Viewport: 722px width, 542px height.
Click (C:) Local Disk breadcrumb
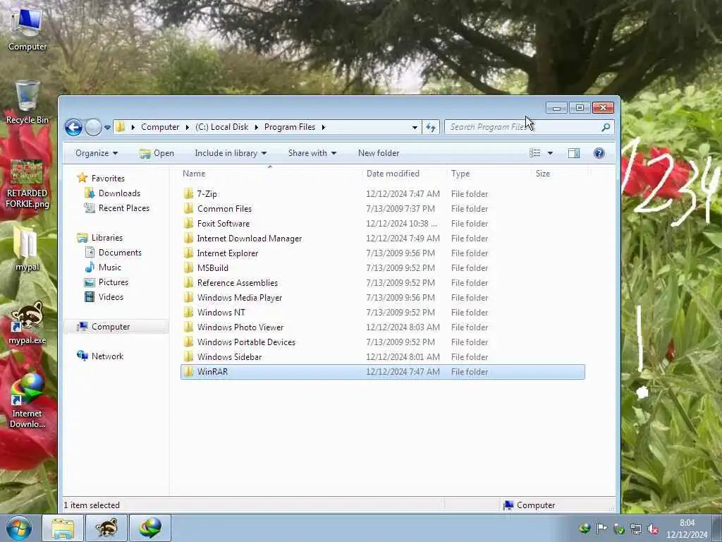pos(221,127)
